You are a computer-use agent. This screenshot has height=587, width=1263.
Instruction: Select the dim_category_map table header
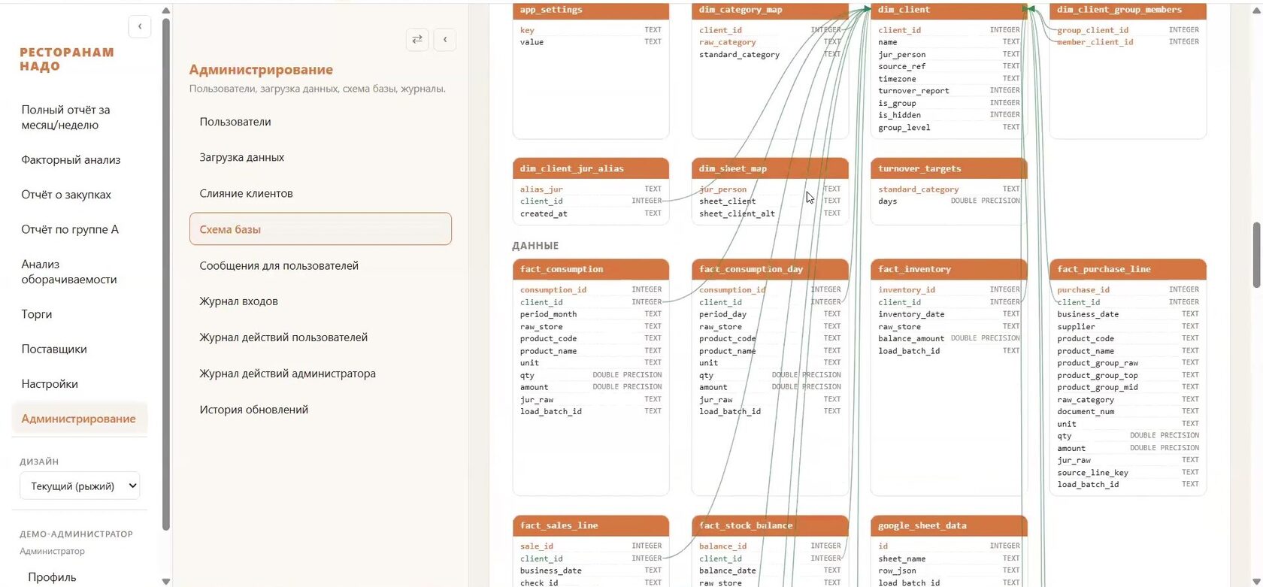pyautogui.click(x=770, y=11)
